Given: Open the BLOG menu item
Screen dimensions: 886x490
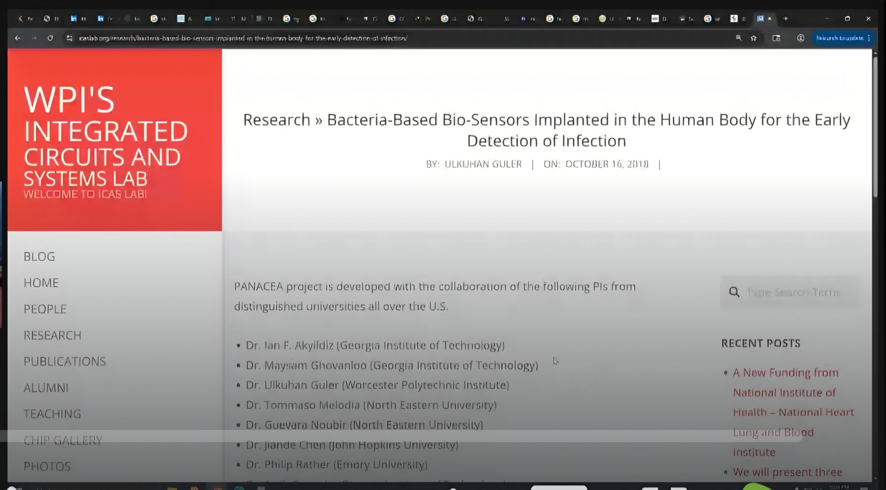Looking at the screenshot, I should coord(39,257).
